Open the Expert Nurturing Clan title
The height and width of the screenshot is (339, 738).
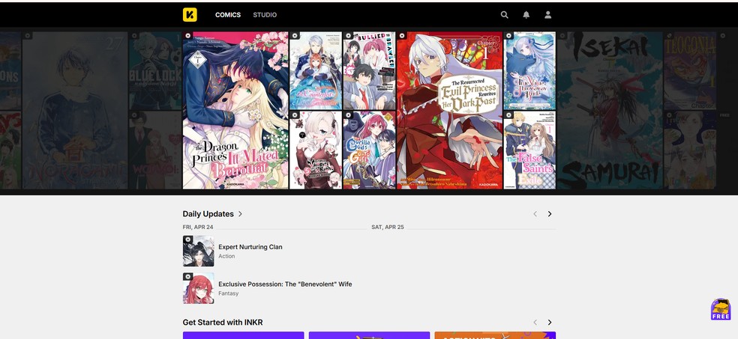click(250, 247)
